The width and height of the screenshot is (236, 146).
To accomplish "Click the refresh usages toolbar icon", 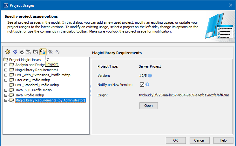I will click(15, 52).
